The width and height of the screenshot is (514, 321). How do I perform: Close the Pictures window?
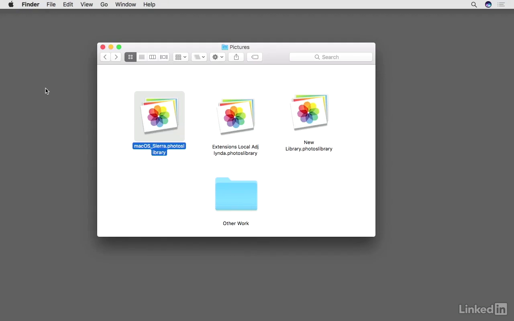[x=103, y=47]
